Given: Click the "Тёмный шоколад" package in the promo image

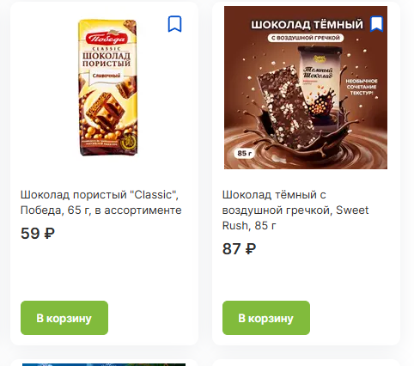Looking at the screenshot, I should click(x=321, y=86).
